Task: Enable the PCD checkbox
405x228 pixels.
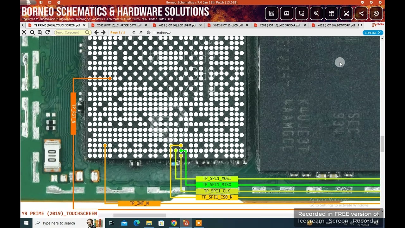Action: click(154, 33)
